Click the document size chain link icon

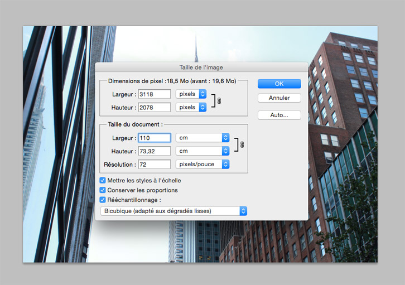click(x=242, y=144)
